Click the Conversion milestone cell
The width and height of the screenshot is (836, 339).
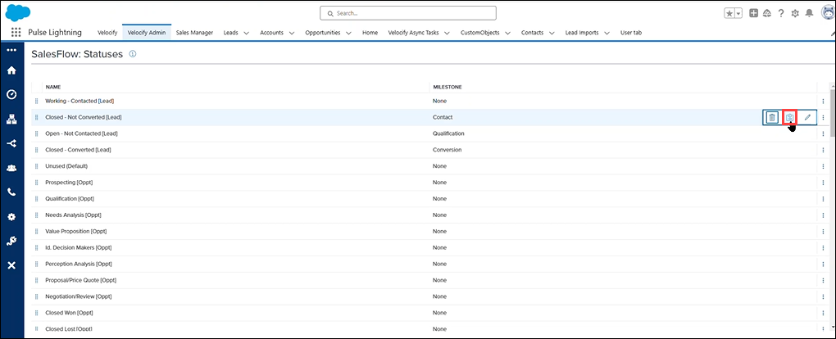447,150
